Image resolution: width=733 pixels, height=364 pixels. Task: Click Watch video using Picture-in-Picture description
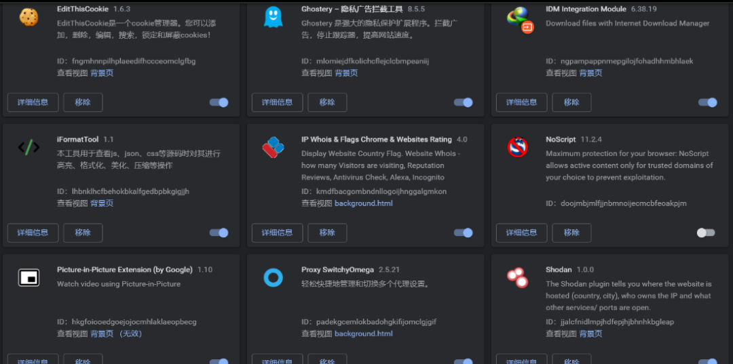coord(119,284)
